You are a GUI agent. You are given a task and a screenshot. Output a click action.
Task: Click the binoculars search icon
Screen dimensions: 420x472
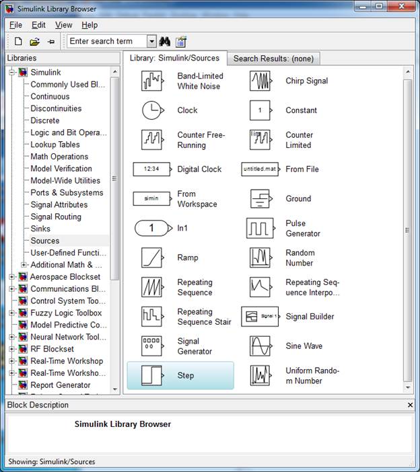pos(165,42)
